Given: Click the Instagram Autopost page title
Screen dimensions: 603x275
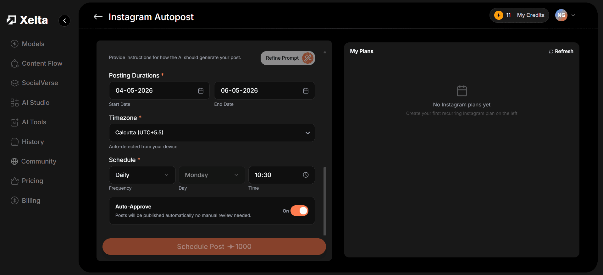Looking at the screenshot, I should [x=151, y=17].
